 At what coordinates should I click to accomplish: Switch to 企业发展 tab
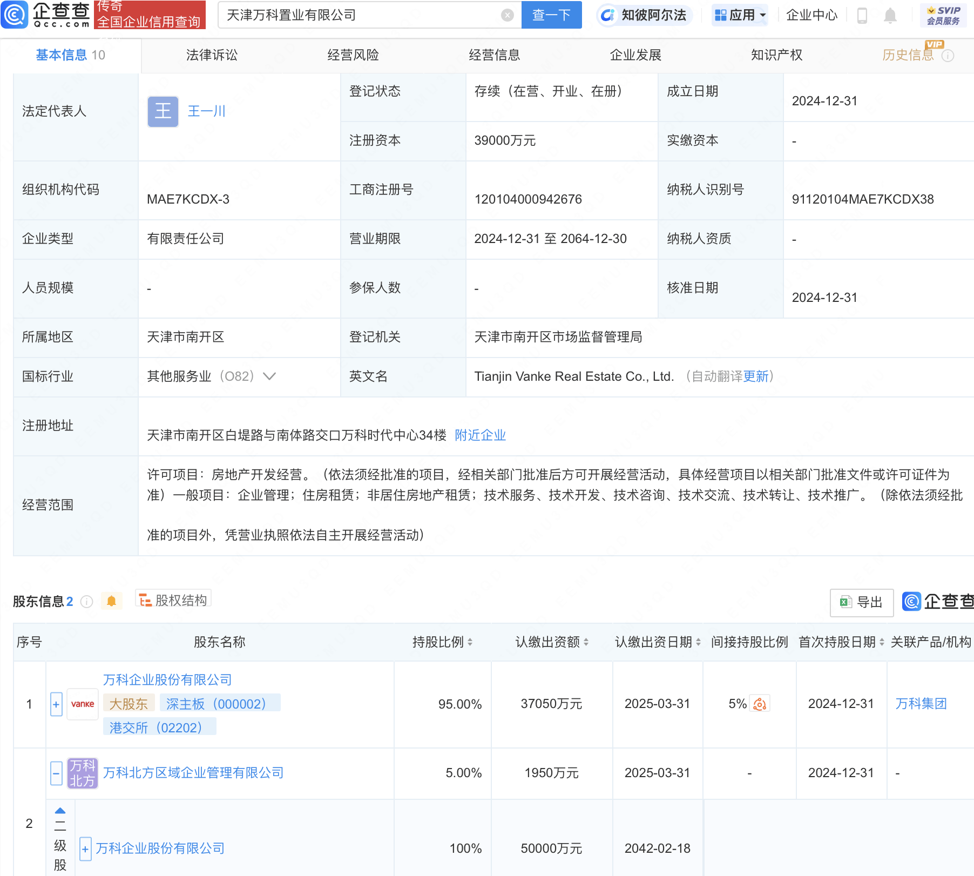pyautogui.click(x=635, y=55)
